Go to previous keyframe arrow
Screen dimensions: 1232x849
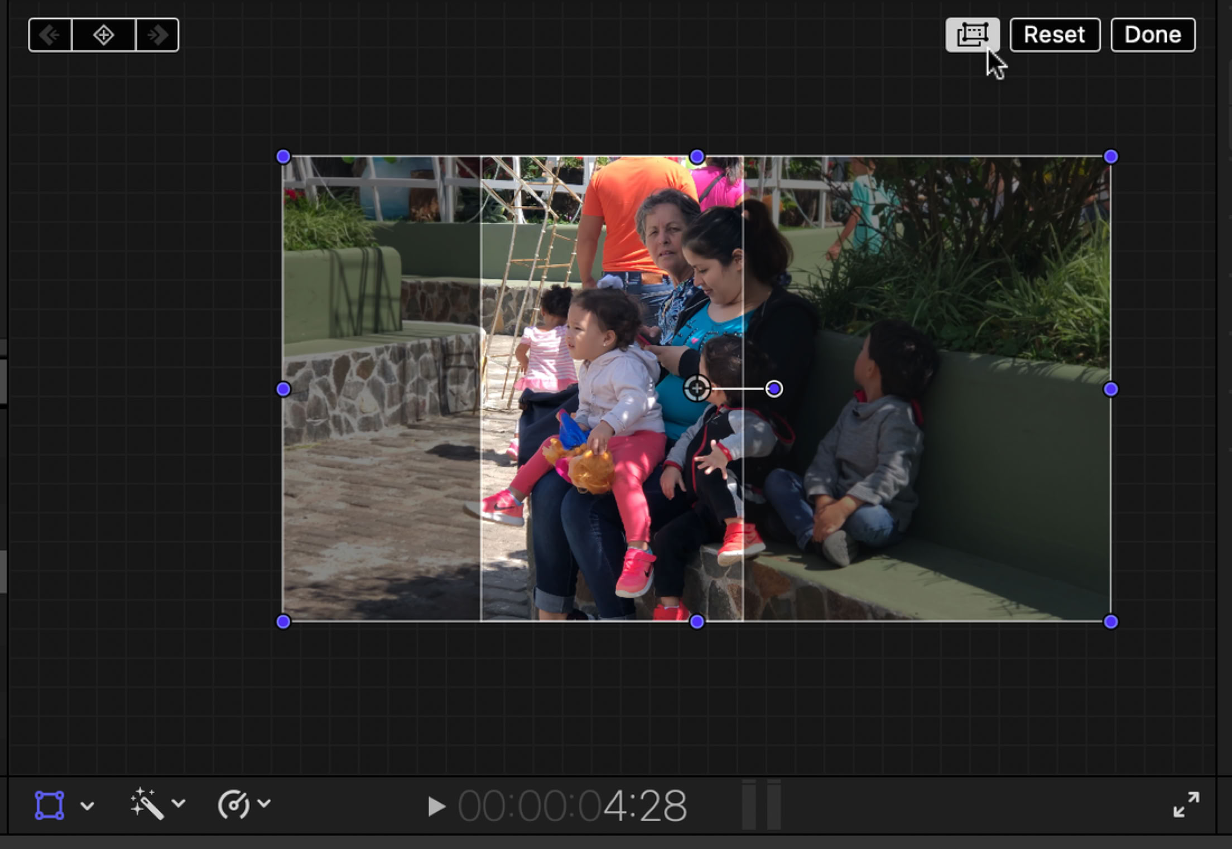(x=50, y=35)
